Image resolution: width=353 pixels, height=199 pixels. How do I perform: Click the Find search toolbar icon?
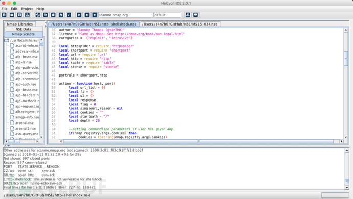coord(69,15)
